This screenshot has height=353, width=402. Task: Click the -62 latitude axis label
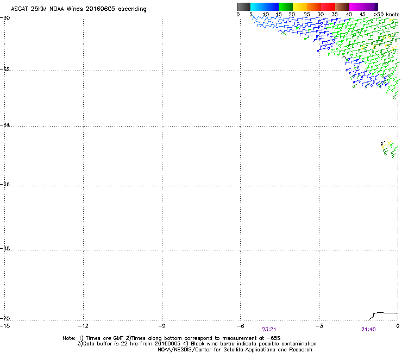tap(5, 70)
